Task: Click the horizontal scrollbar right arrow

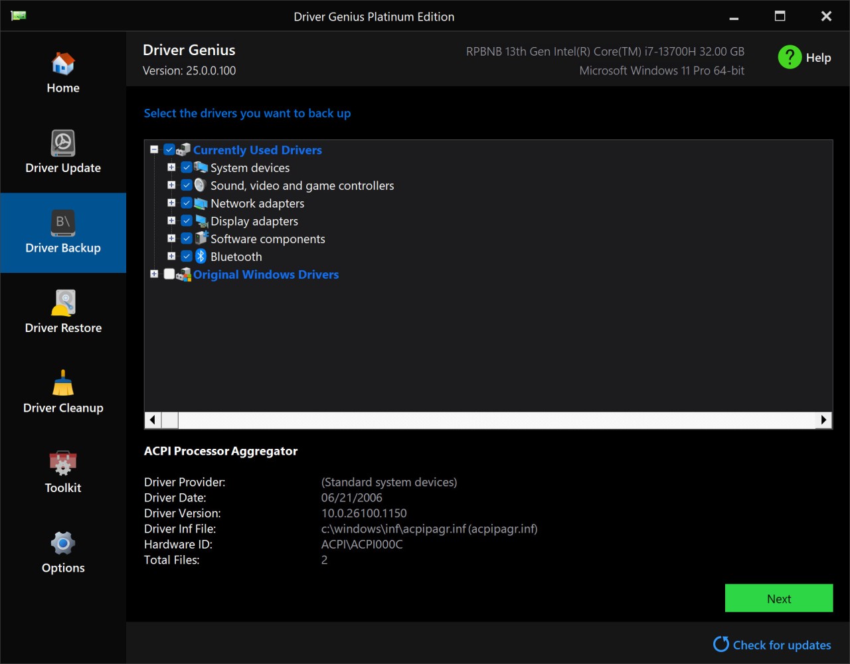Action: 823,420
